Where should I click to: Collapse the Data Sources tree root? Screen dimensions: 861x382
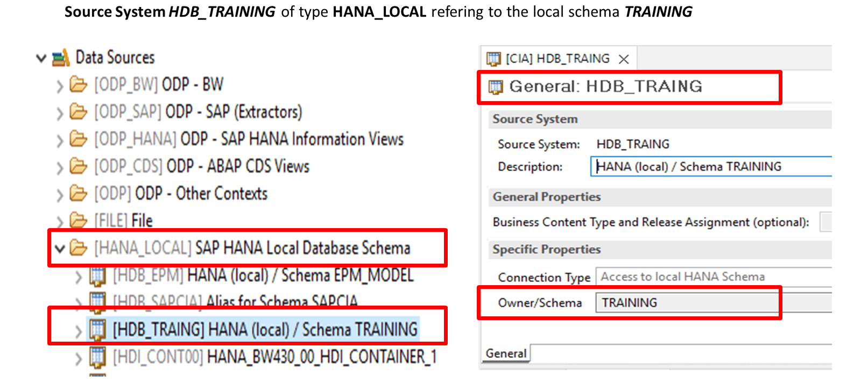41,58
